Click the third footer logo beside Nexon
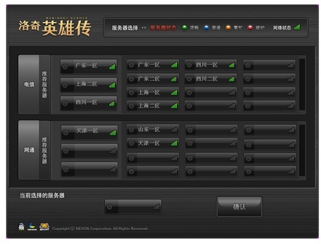The height and width of the screenshot is (244, 321). click(x=44, y=227)
